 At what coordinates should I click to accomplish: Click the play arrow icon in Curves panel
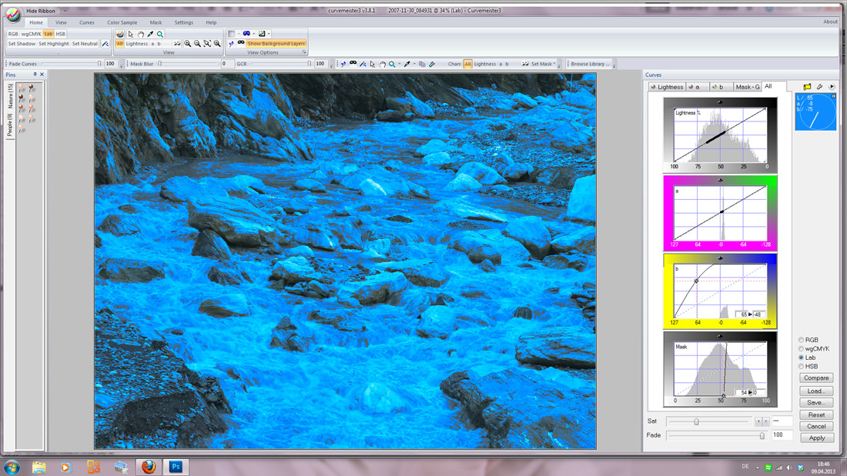pyautogui.click(x=832, y=86)
